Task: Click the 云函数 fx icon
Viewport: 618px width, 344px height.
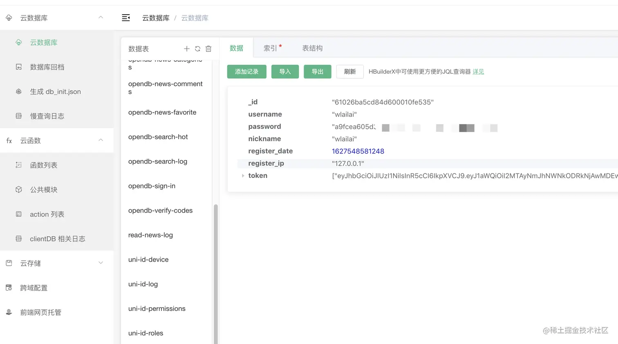Action: coord(9,140)
